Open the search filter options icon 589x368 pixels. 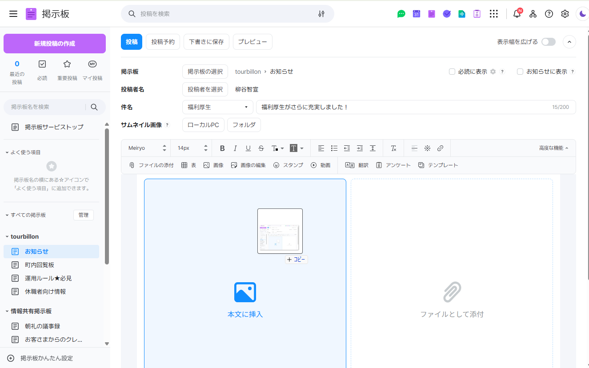click(x=321, y=14)
